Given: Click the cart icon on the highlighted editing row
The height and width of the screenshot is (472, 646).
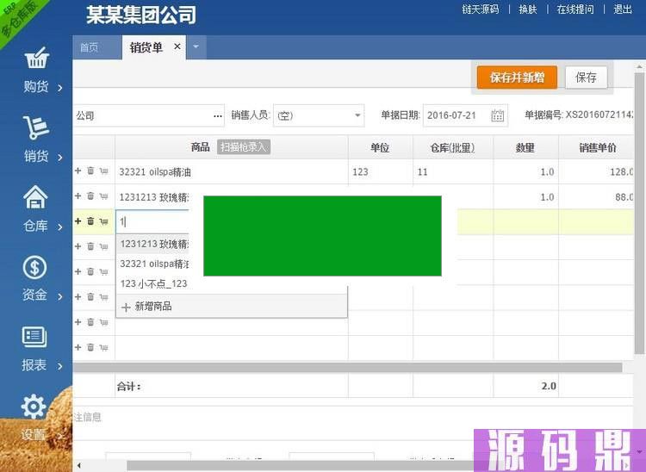Looking at the screenshot, I should (x=104, y=221).
